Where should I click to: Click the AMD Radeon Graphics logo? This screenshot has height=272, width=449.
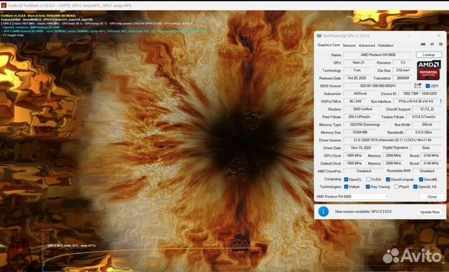[x=428, y=69]
